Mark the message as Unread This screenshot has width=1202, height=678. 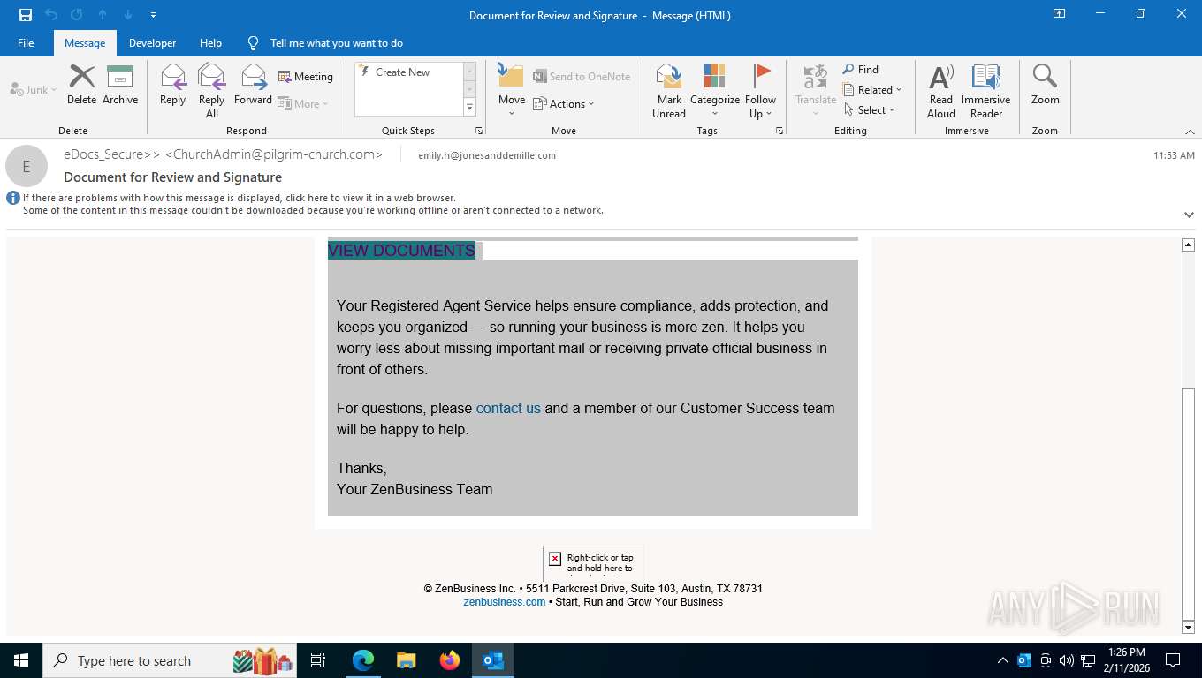669,90
